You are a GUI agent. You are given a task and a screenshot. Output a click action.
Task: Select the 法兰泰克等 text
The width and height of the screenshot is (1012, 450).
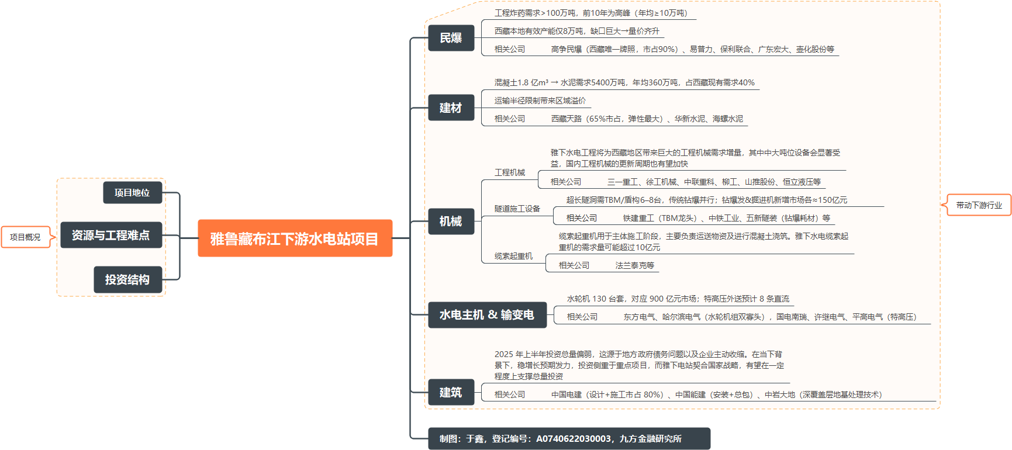(x=635, y=265)
